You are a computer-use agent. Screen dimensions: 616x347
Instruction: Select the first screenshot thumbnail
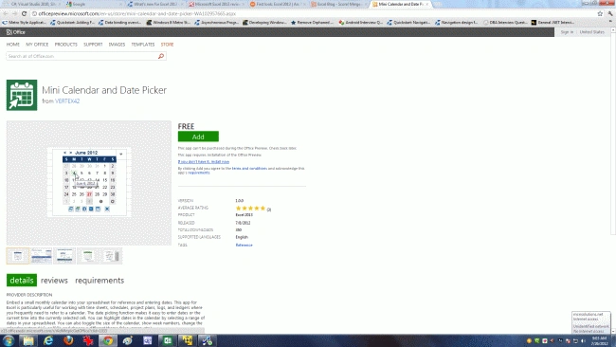pos(18,256)
